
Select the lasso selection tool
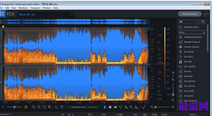(120, 107)
